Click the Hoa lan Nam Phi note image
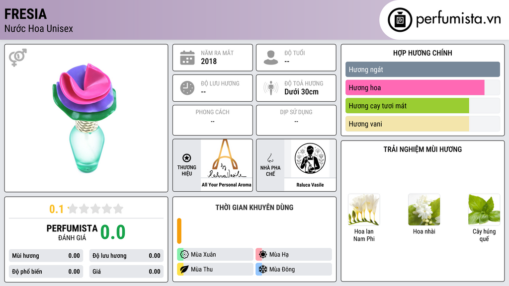 (x=364, y=210)
